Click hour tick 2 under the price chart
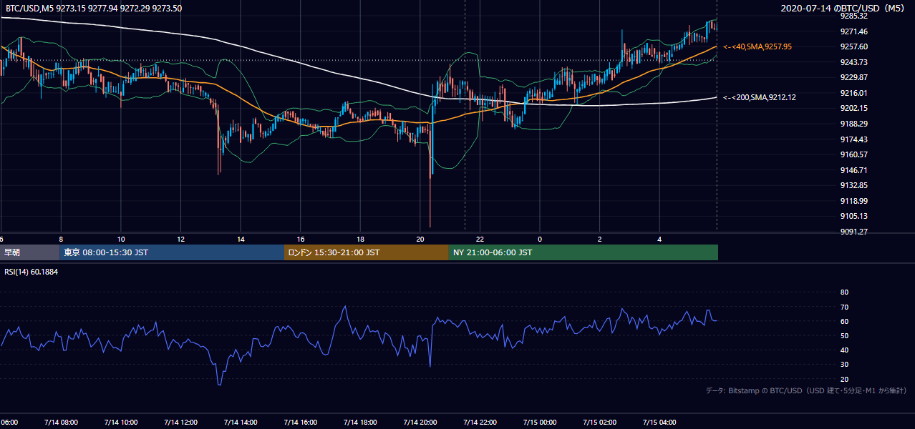Viewport: 915px width, 429px height. [600, 240]
